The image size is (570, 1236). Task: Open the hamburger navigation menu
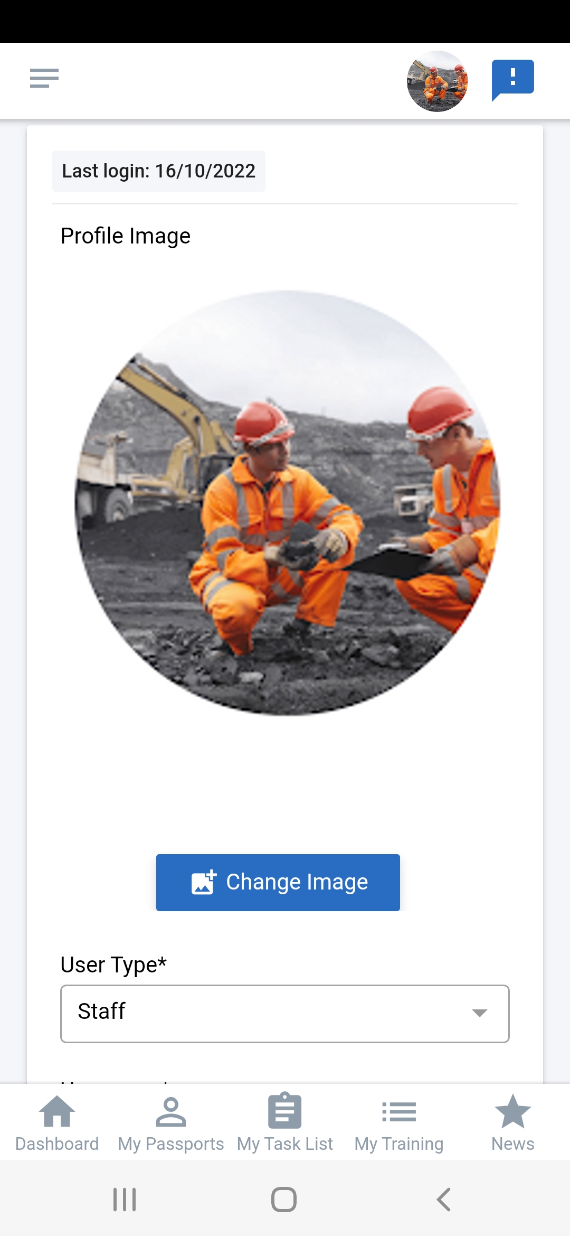(x=44, y=78)
